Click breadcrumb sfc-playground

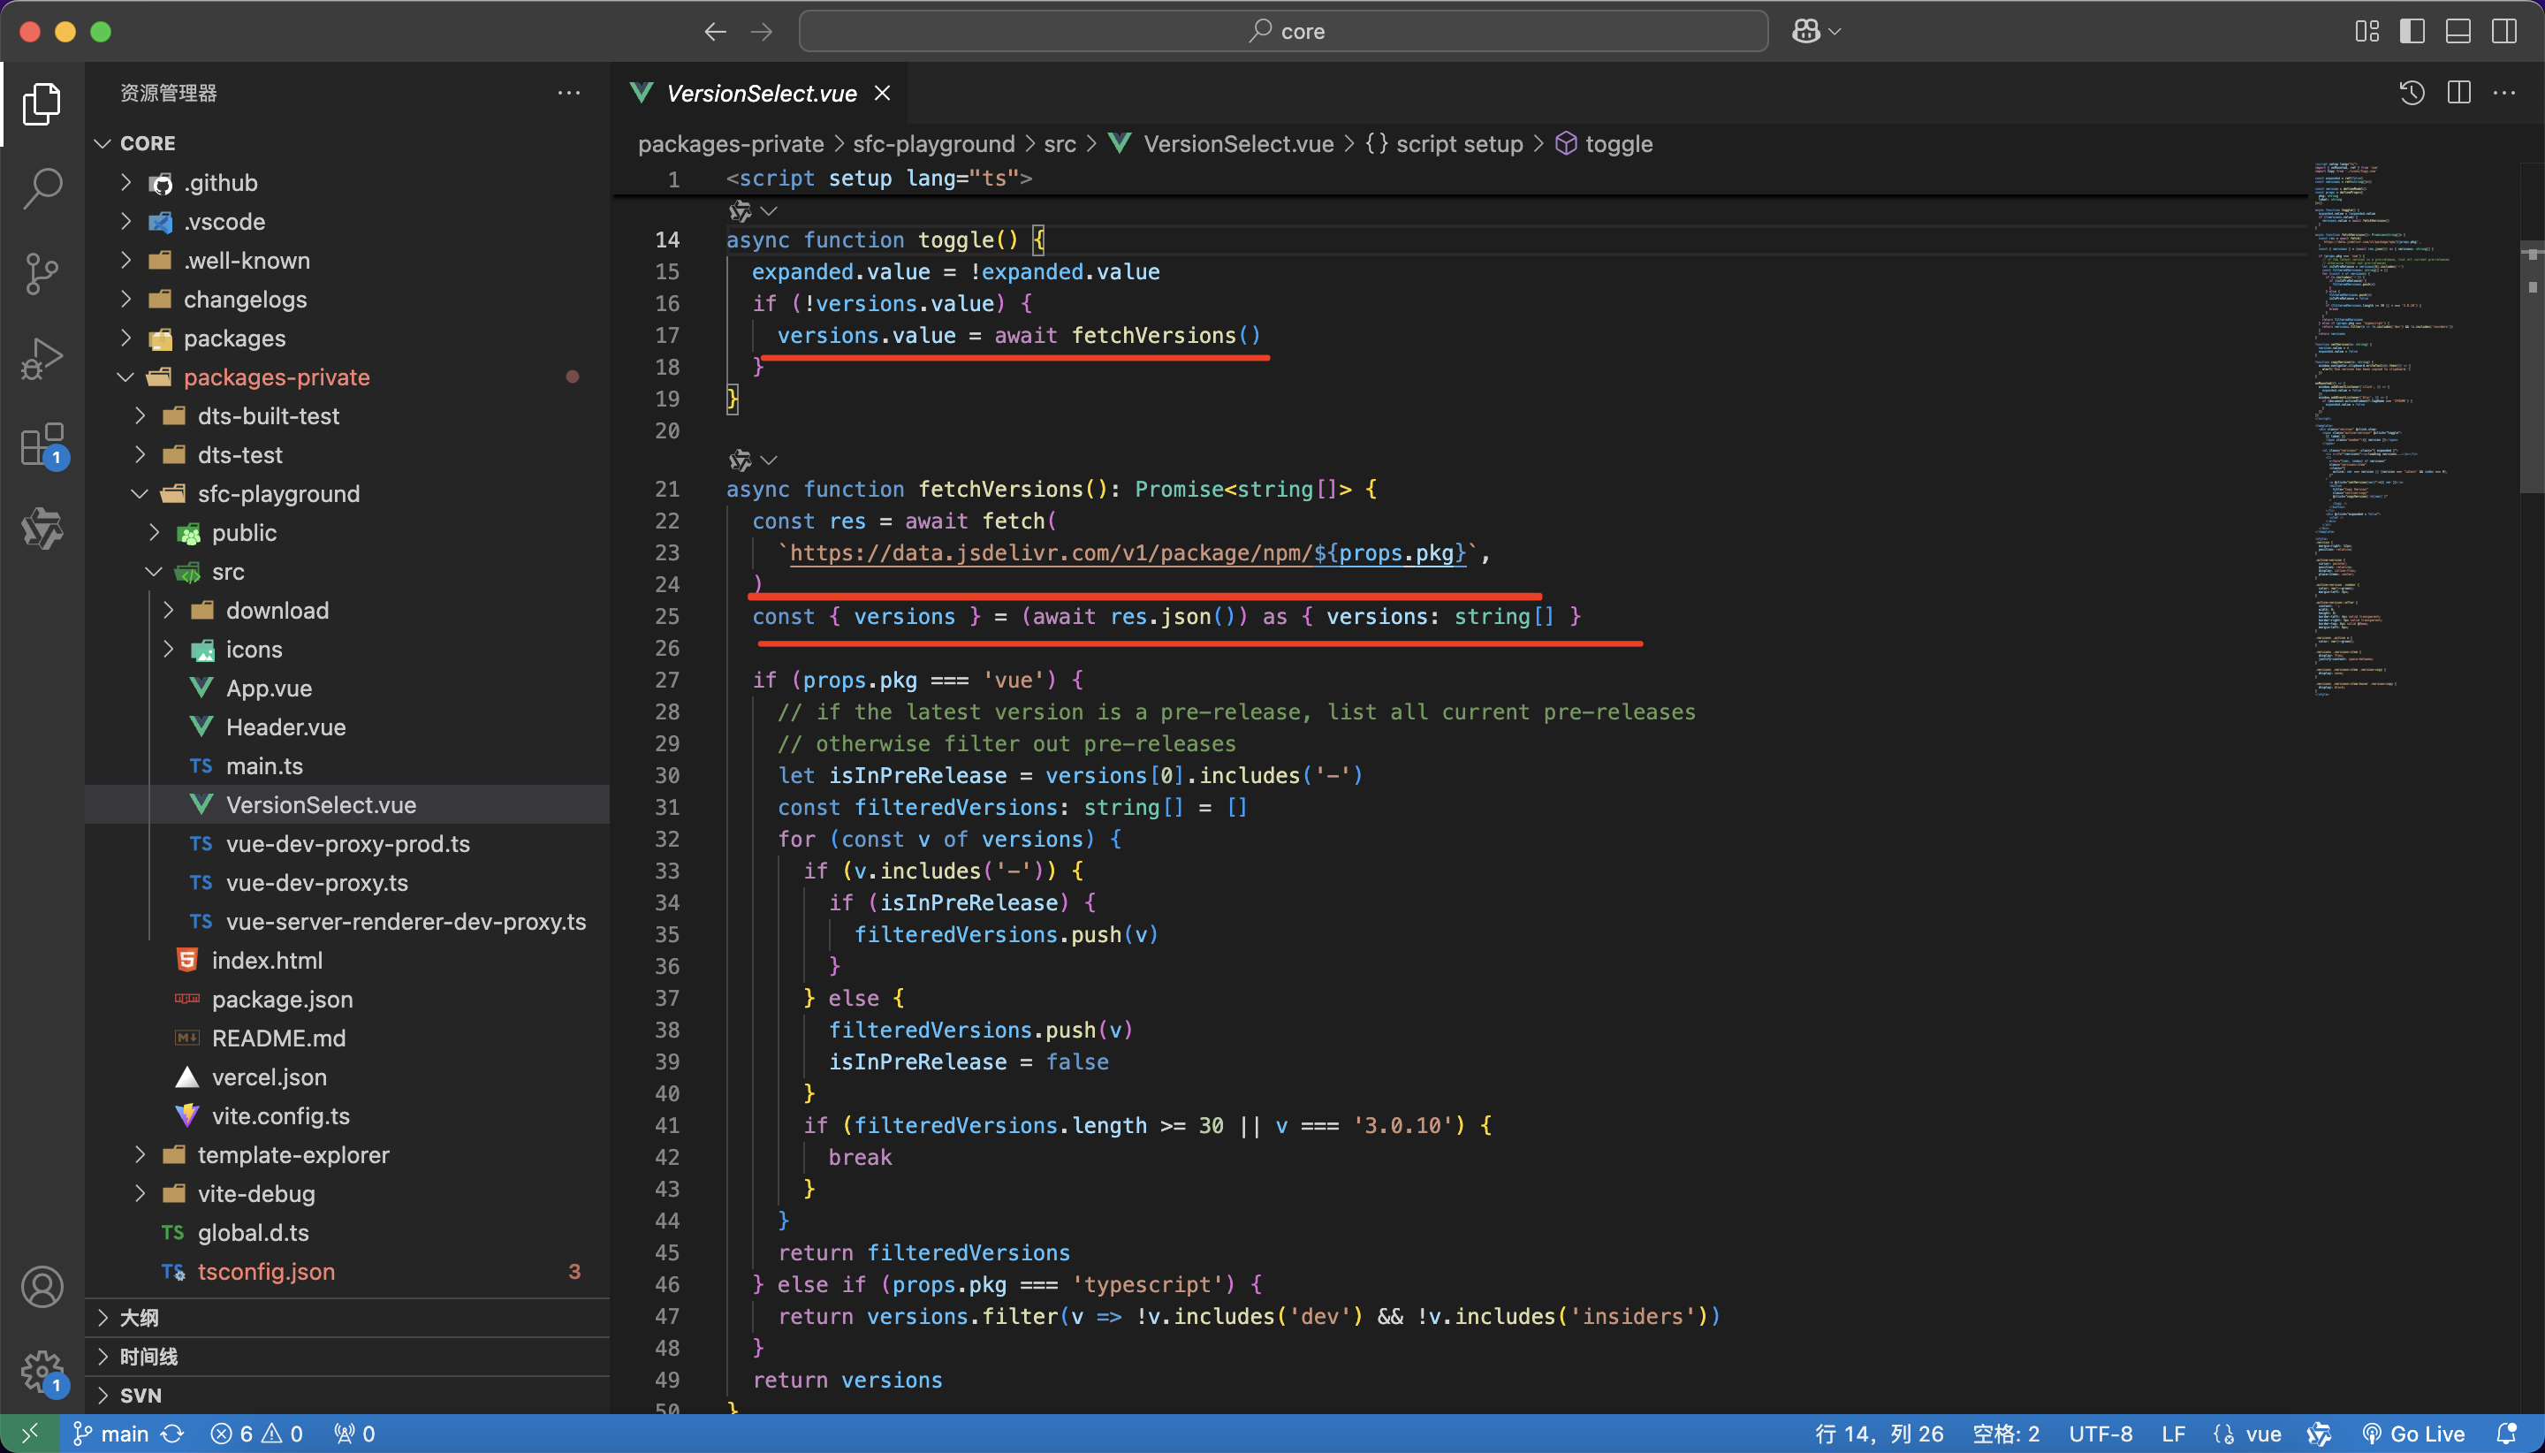(933, 145)
